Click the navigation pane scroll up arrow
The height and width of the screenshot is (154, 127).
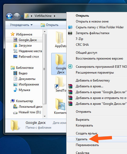[45, 31]
